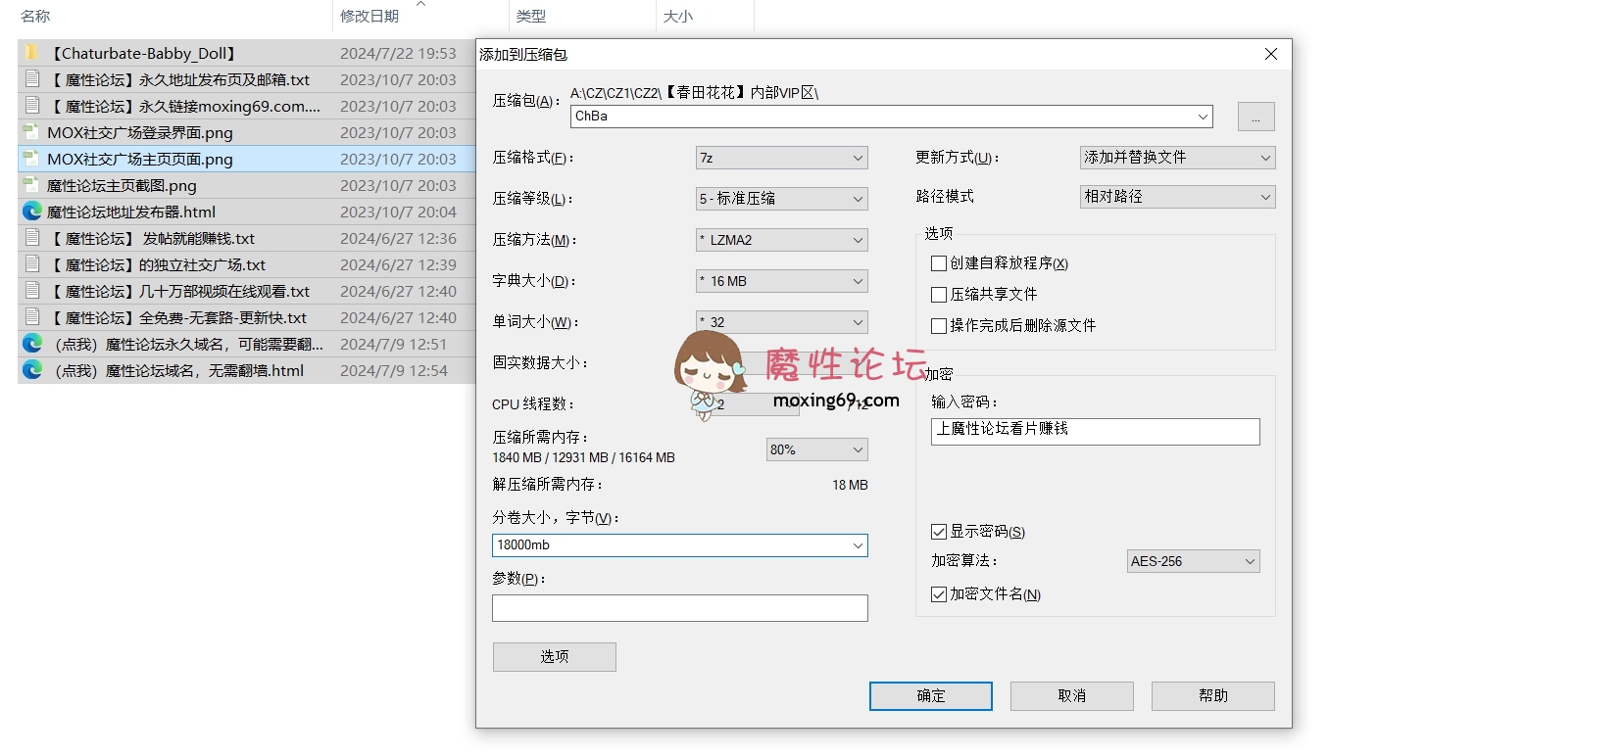Sort by the 名称 column header
The height and width of the screenshot is (756, 1624).
click(35, 16)
